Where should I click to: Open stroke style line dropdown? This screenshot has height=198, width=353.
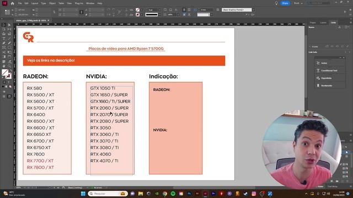click(159, 15)
